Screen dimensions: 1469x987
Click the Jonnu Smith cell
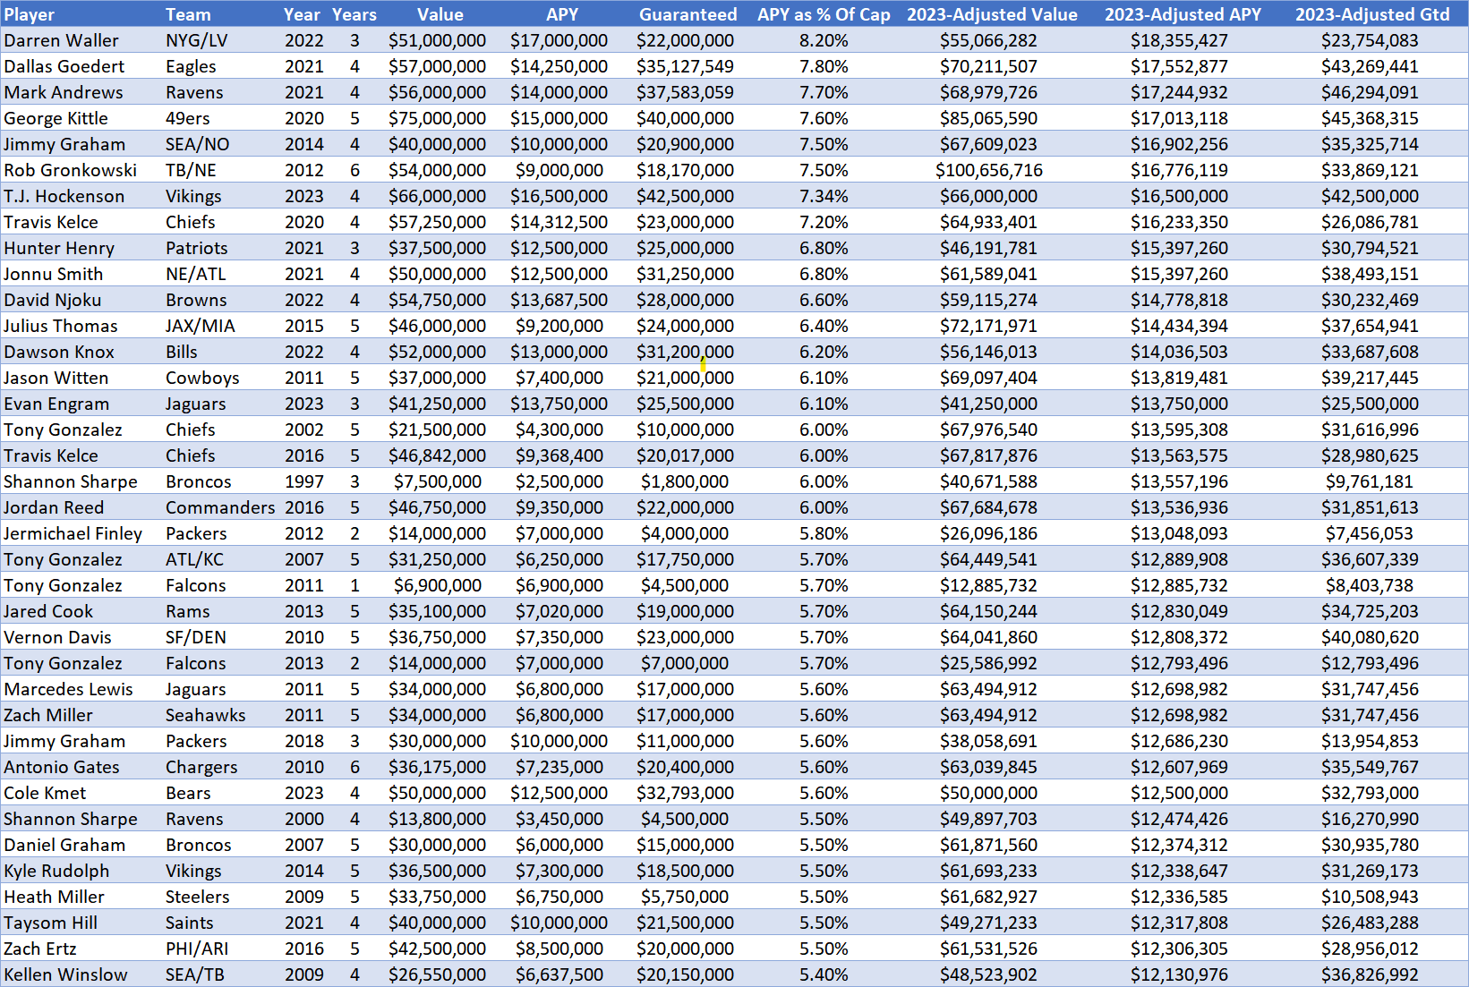(53, 274)
